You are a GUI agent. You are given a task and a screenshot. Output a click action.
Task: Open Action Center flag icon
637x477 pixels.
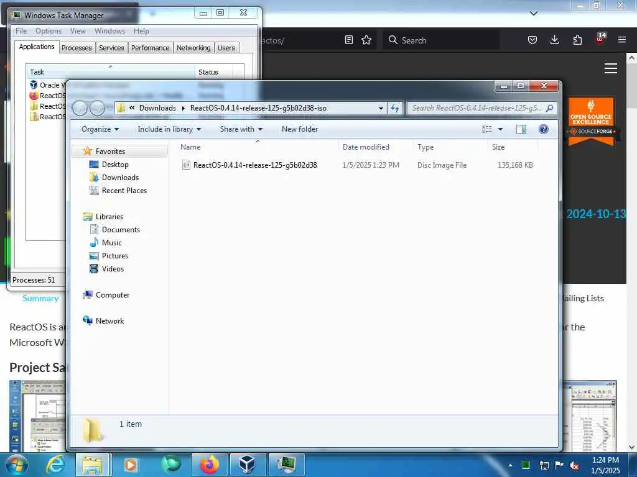click(559, 465)
